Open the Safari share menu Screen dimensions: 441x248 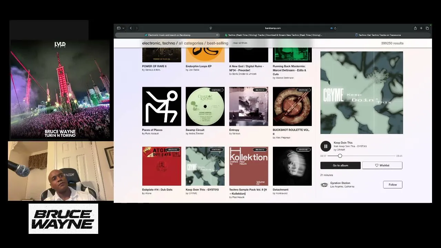point(415,28)
